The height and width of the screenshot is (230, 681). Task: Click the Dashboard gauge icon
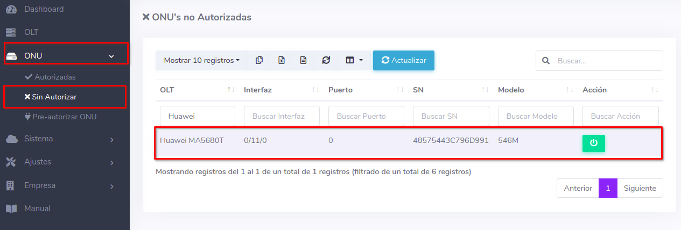pyautogui.click(x=11, y=9)
